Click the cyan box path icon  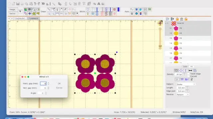(141, 9)
